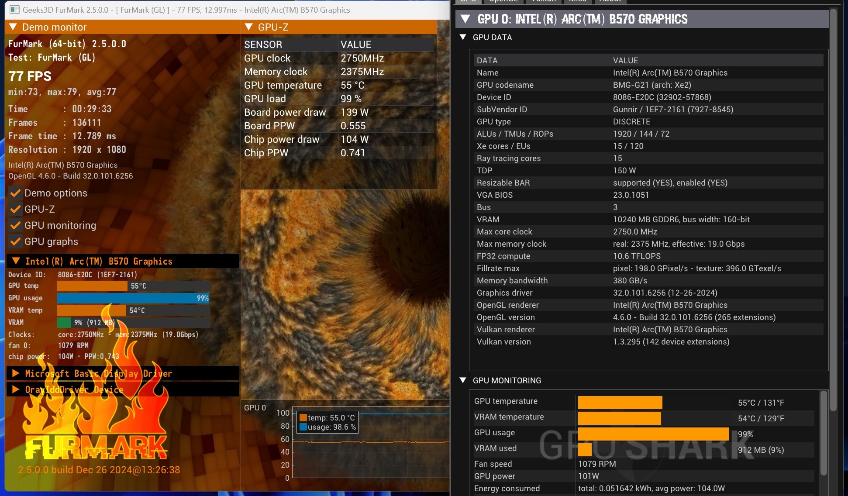Image resolution: width=848 pixels, height=496 pixels.
Task: Click the VRAM temperature bar in GPU Shark
Action: click(619, 418)
